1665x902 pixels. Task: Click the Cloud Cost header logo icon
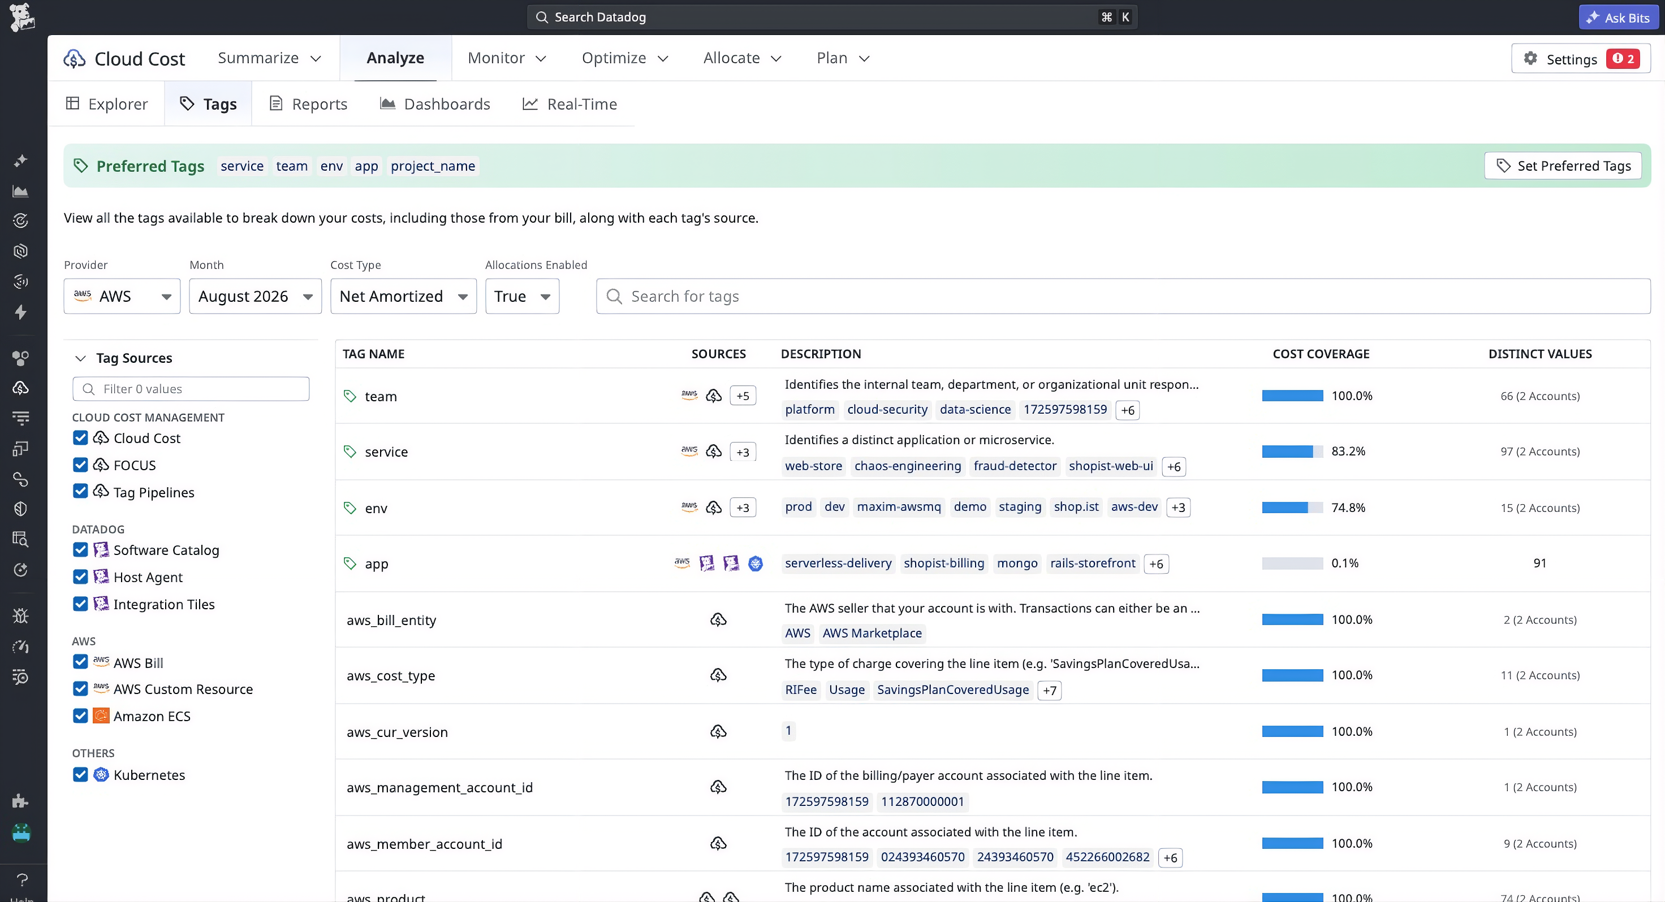74,59
